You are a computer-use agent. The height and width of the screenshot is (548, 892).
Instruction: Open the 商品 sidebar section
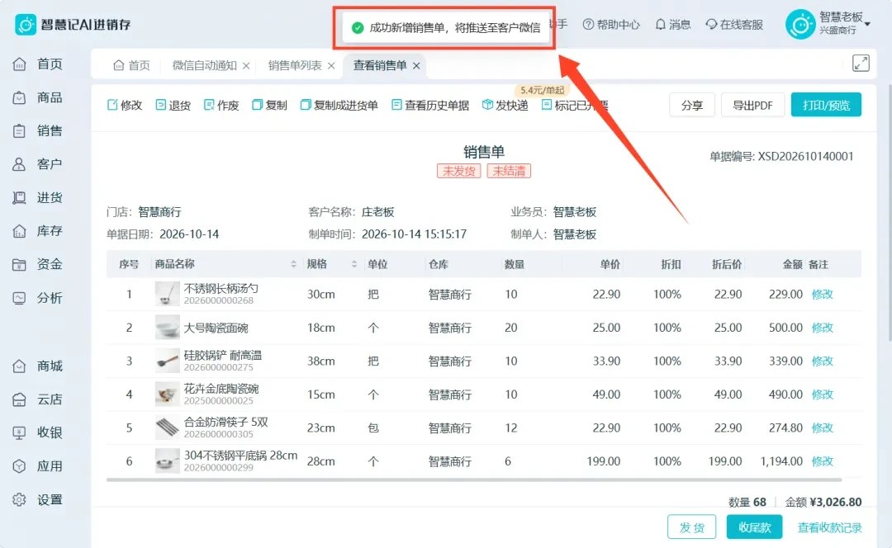pyautogui.click(x=37, y=97)
